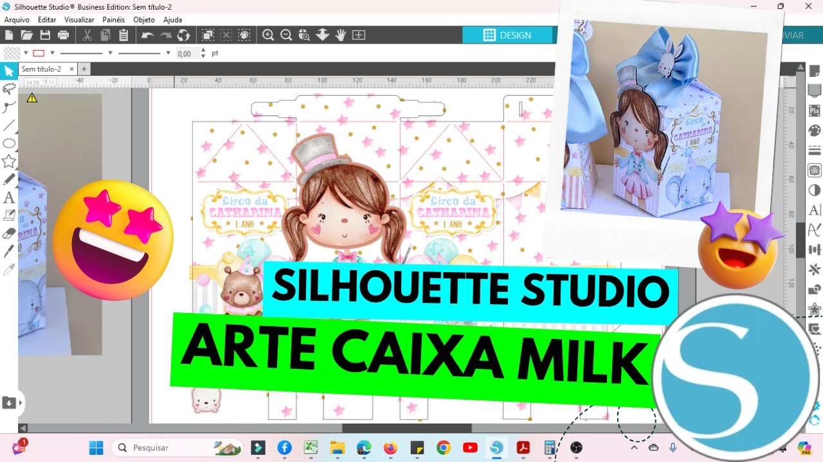The height and width of the screenshot is (462, 823).
Task: Click the red line color swatch
Action: 39,53
